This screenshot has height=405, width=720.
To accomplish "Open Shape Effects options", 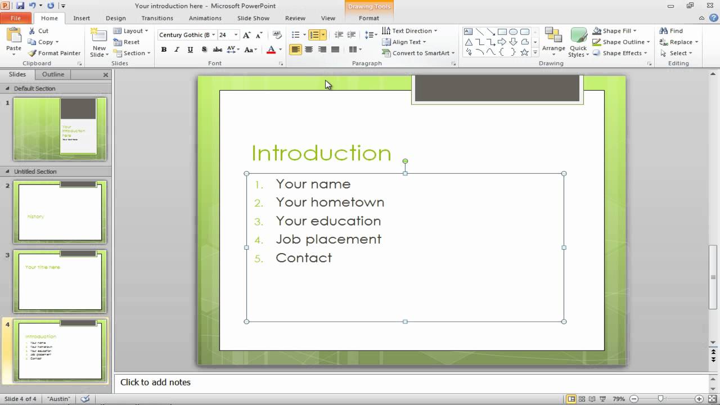I will point(619,53).
